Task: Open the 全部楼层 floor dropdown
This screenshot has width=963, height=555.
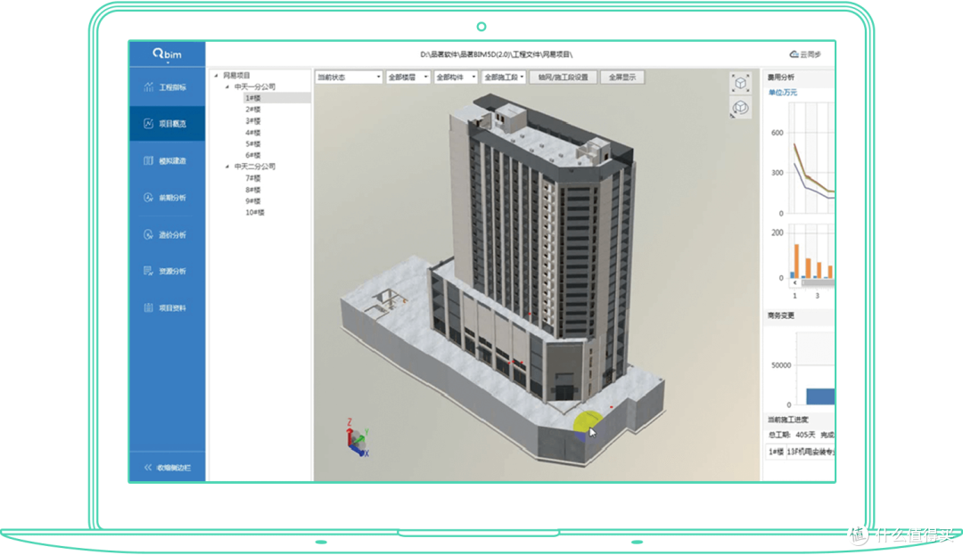Action: pos(407,78)
